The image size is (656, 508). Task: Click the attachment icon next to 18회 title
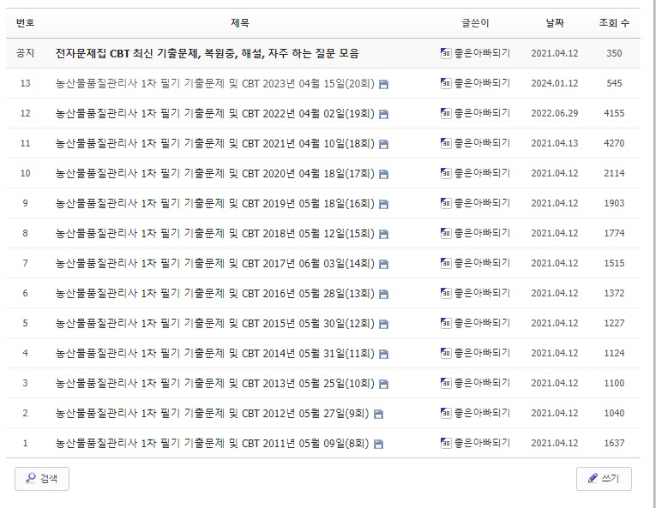[383, 145]
